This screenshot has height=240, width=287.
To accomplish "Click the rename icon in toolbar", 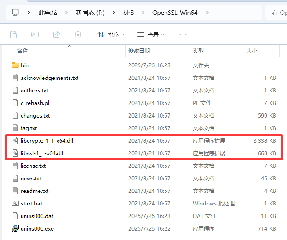I will click(x=35, y=35).
